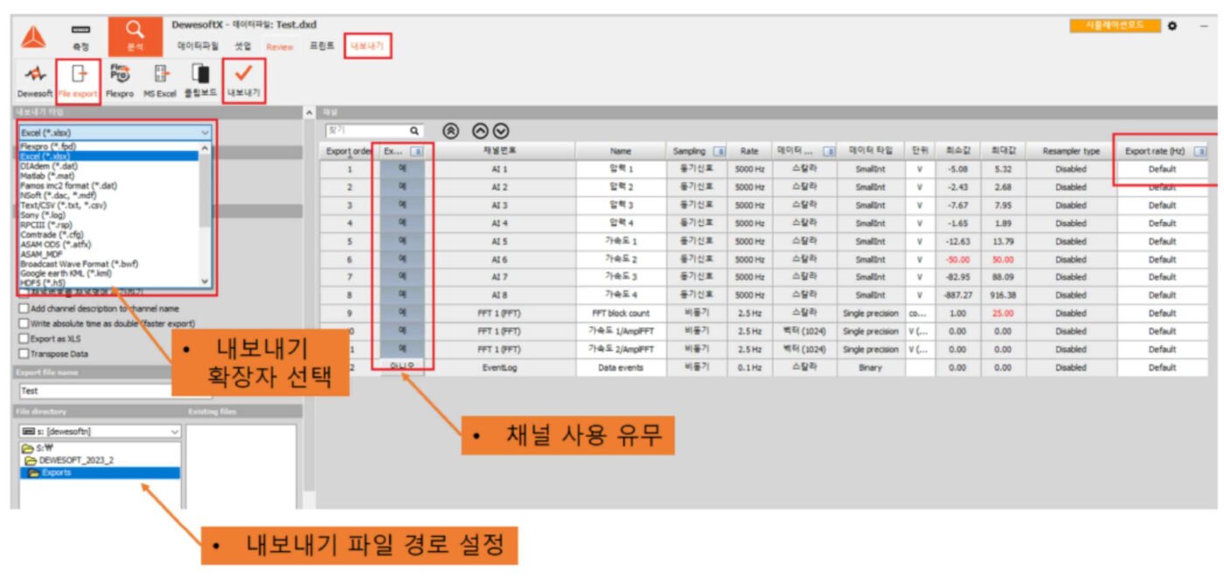Sort by the Export order column header

(x=349, y=151)
